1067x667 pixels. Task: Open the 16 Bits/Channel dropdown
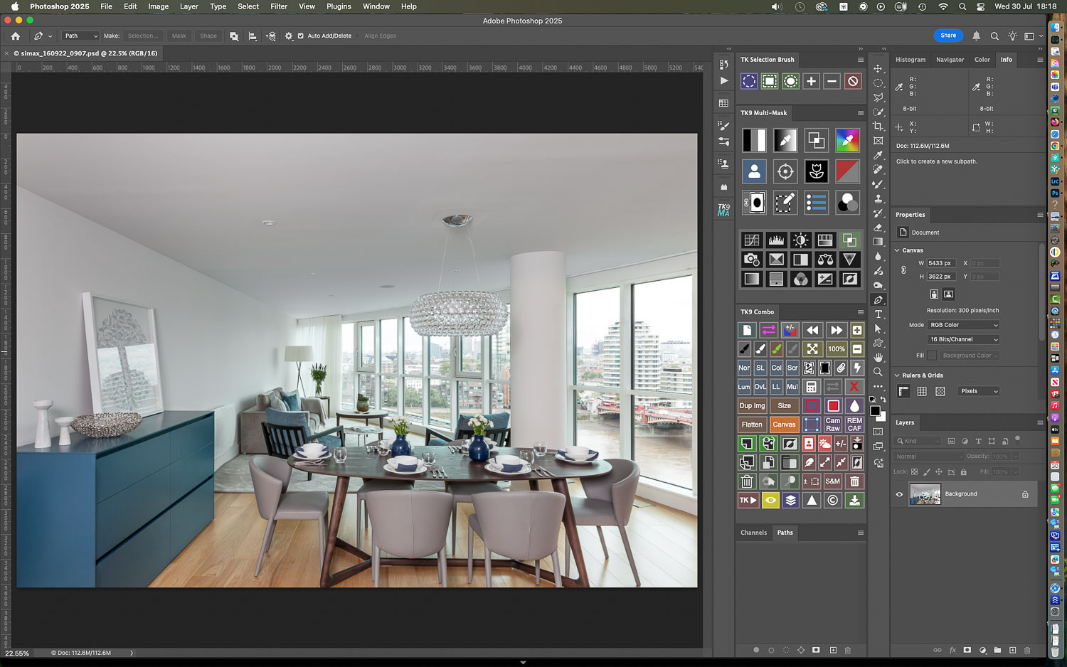coord(964,340)
